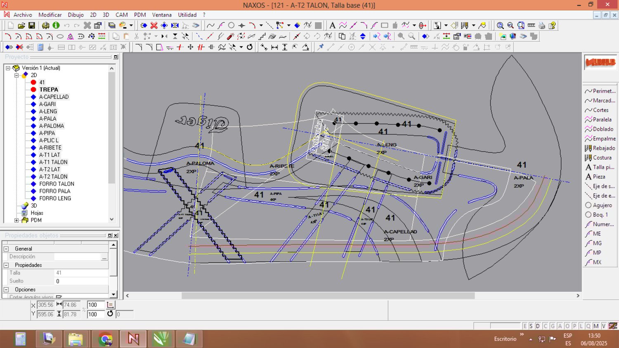Open the Utilidad menu

click(x=187, y=15)
